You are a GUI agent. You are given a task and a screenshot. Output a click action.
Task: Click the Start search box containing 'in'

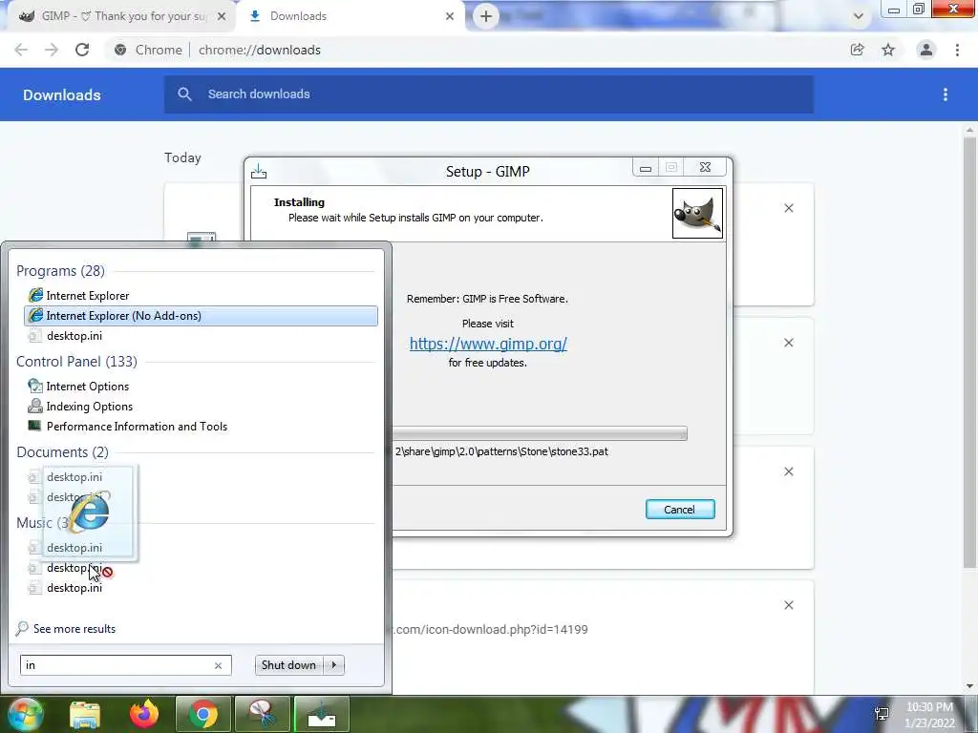pyautogui.click(x=126, y=665)
